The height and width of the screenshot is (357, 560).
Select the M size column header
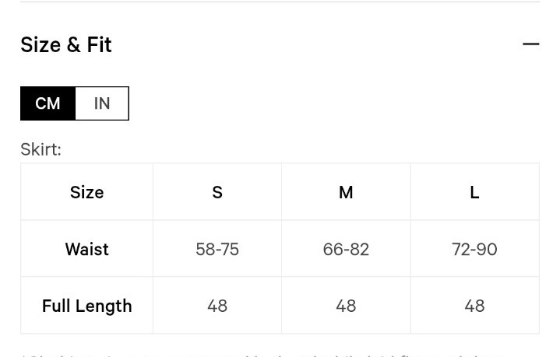(x=346, y=192)
